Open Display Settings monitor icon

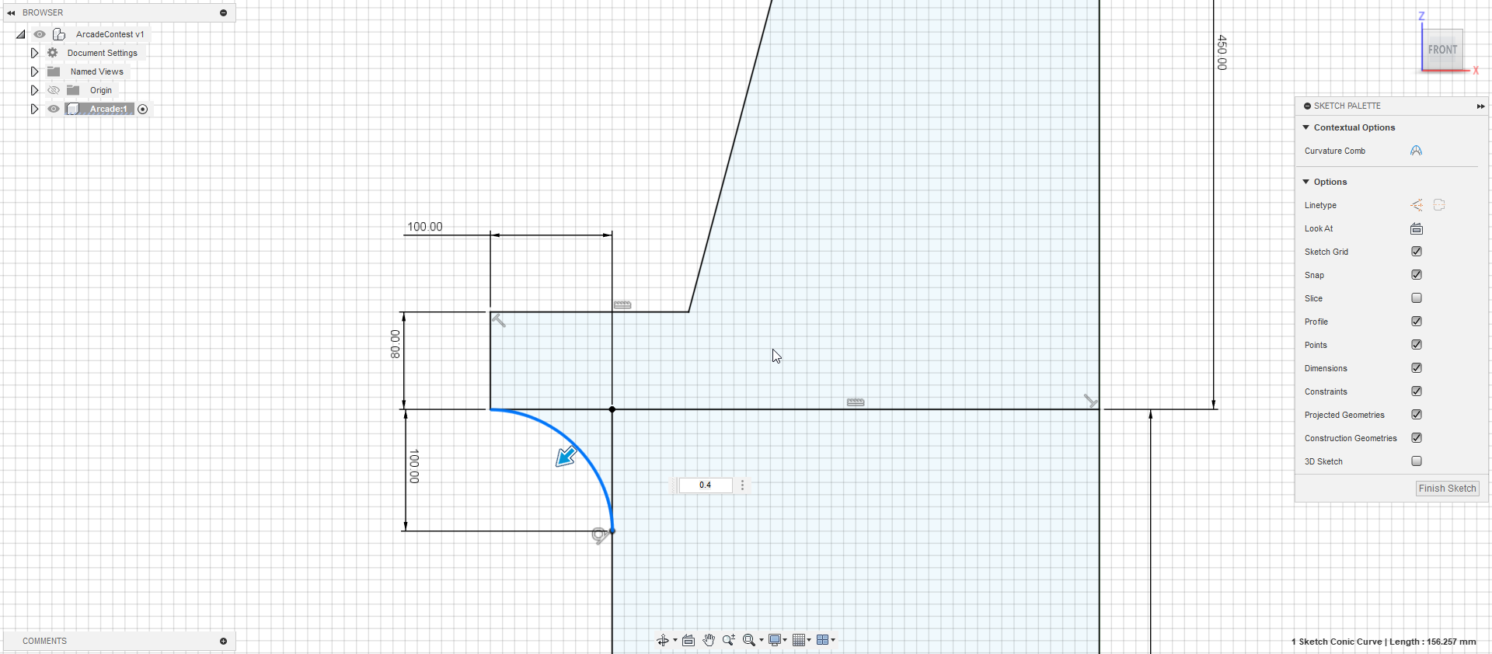point(775,640)
